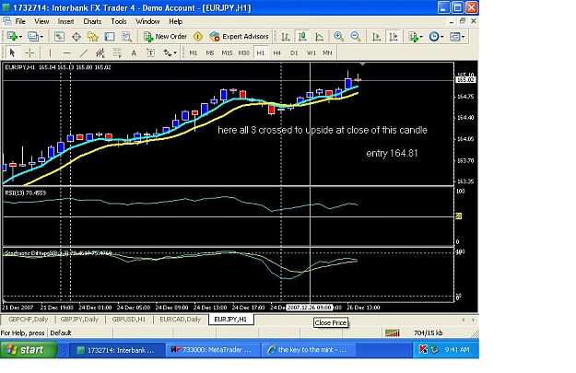Switch to bar chart display

click(286, 36)
